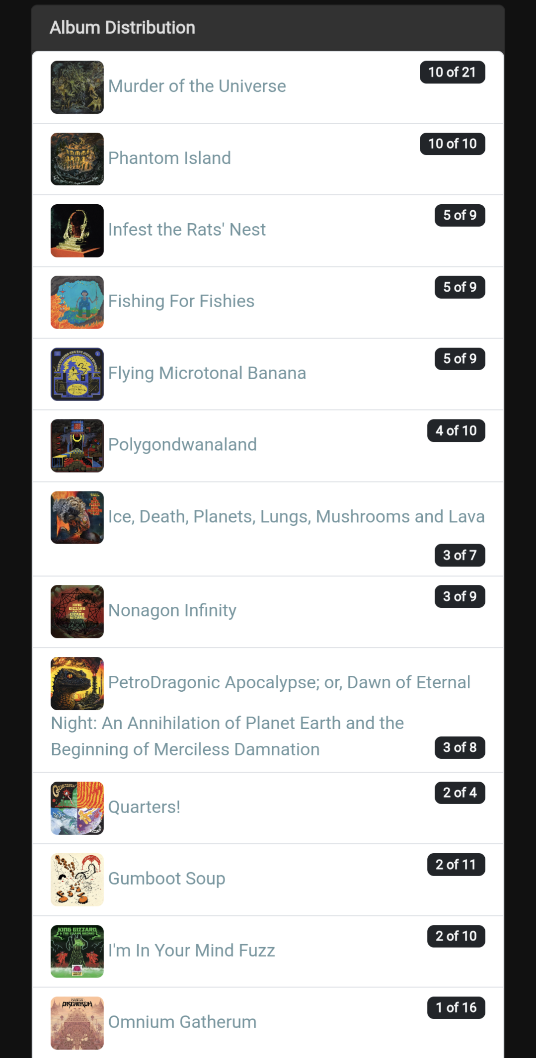The height and width of the screenshot is (1058, 536).
Task: Click the Ice, Death, Planets album cover thumbnail
Action: tap(77, 517)
